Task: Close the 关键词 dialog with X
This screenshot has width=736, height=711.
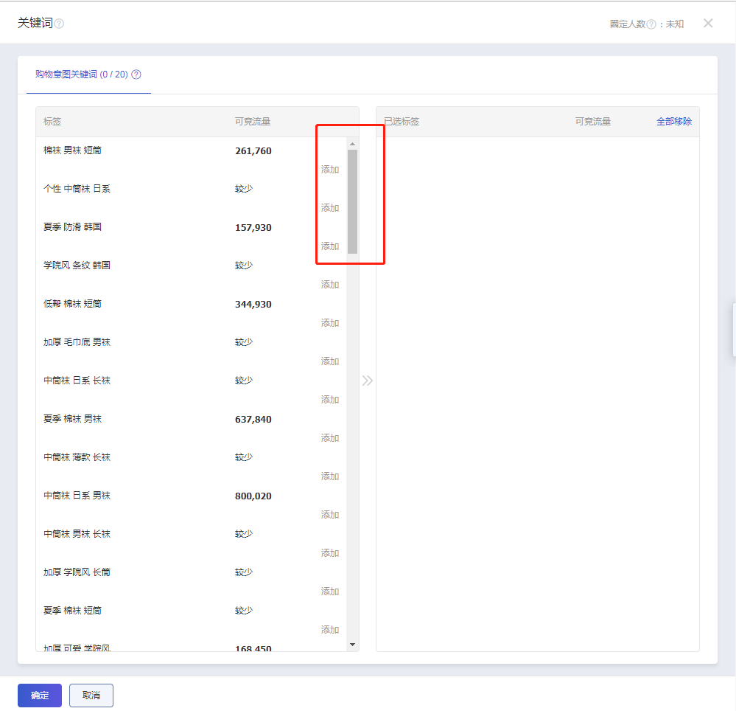Action: 708,23
